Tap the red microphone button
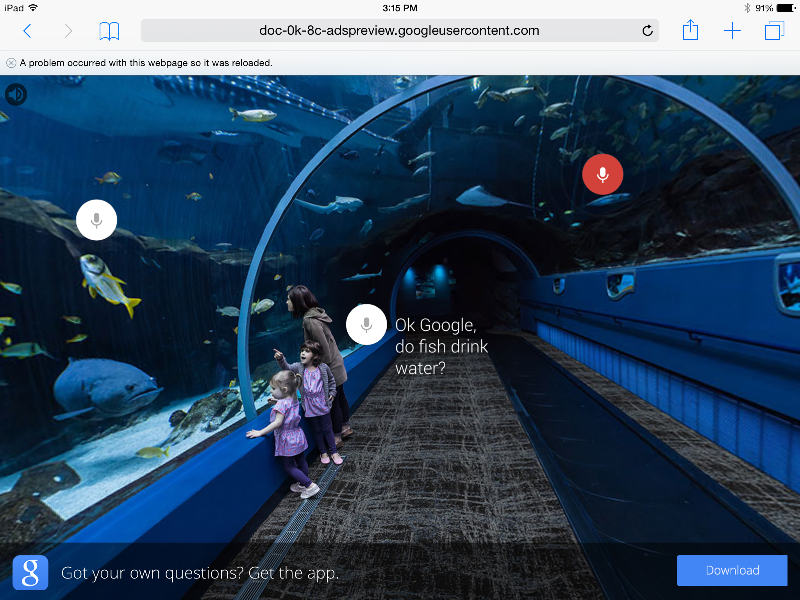The image size is (800, 600). click(602, 174)
